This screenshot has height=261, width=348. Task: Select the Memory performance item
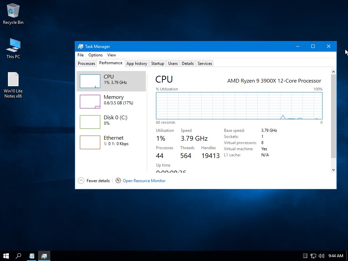111,101
